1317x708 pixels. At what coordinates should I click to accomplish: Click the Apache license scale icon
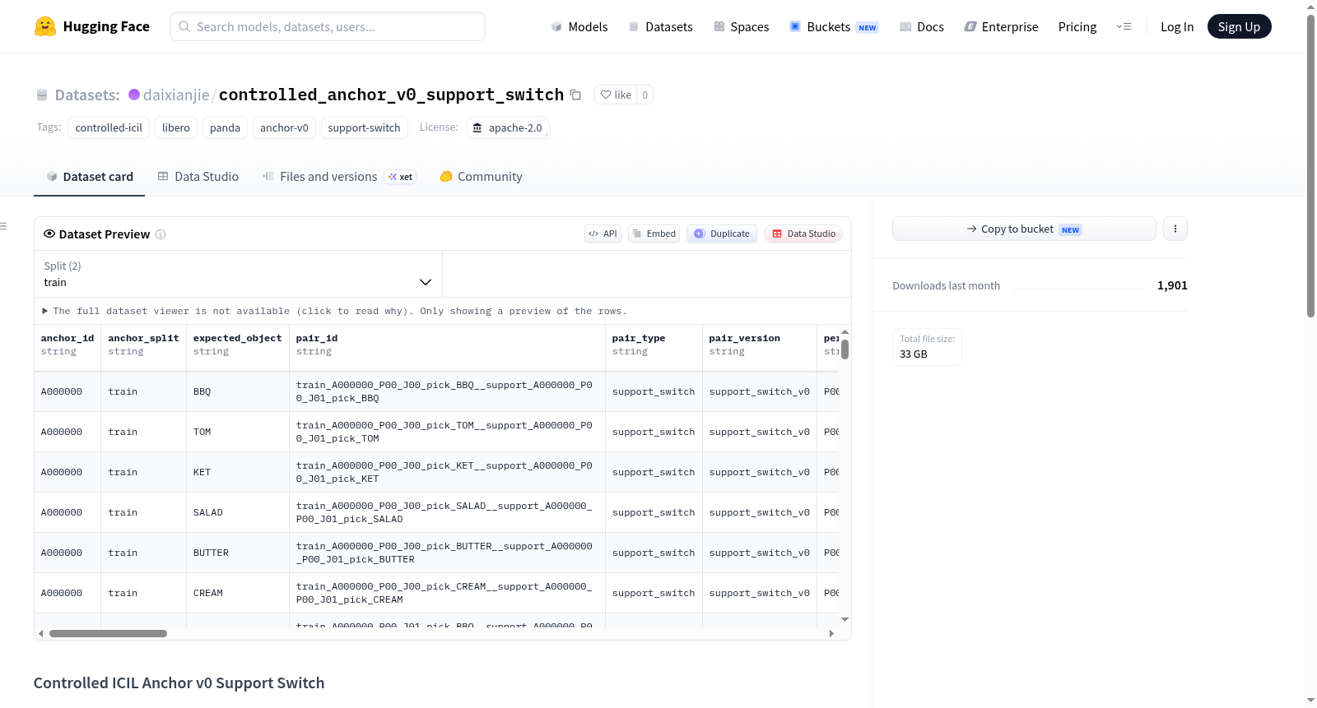click(x=477, y=127)
